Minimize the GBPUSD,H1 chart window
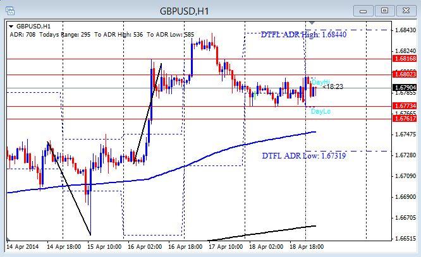The image size is (421, 257). 363,11
